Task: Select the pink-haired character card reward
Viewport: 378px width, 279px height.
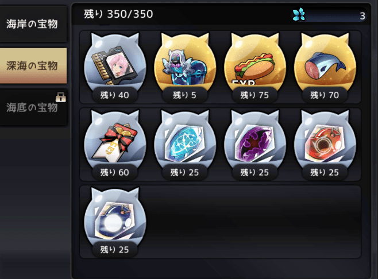Action: click(115, 64)
